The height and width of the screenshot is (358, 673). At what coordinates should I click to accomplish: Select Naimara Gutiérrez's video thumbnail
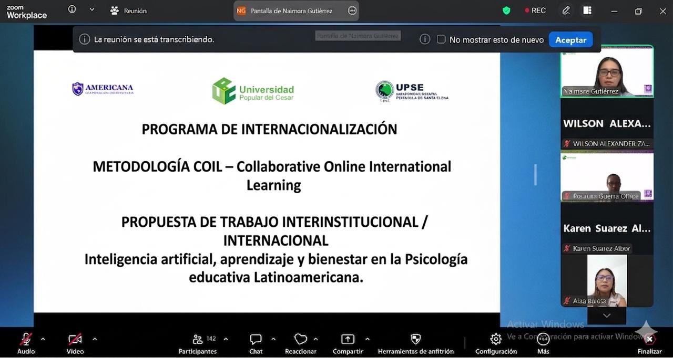coord(607,71)
